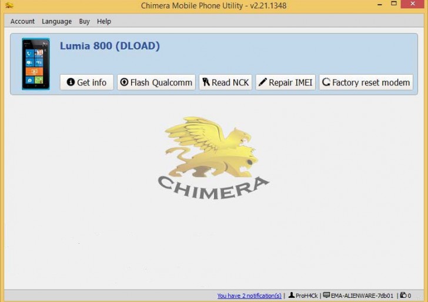
Task: Run Factory reset modem
Action: tap(366, 82)
